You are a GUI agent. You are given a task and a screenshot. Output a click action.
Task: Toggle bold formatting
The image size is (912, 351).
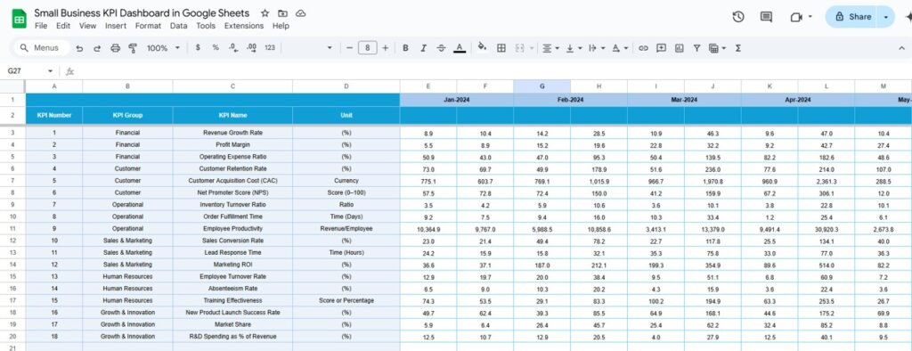[405, 48]
